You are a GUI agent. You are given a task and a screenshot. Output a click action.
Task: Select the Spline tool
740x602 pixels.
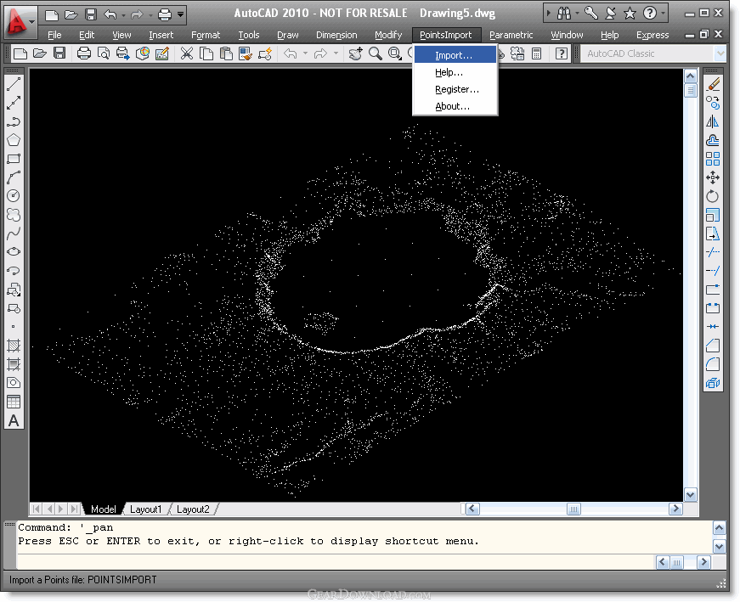coord(14,233)
